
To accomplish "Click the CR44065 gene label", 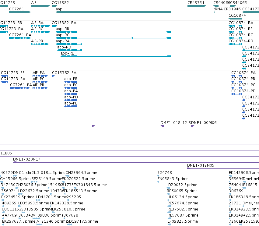I will [x=238, y=3].
